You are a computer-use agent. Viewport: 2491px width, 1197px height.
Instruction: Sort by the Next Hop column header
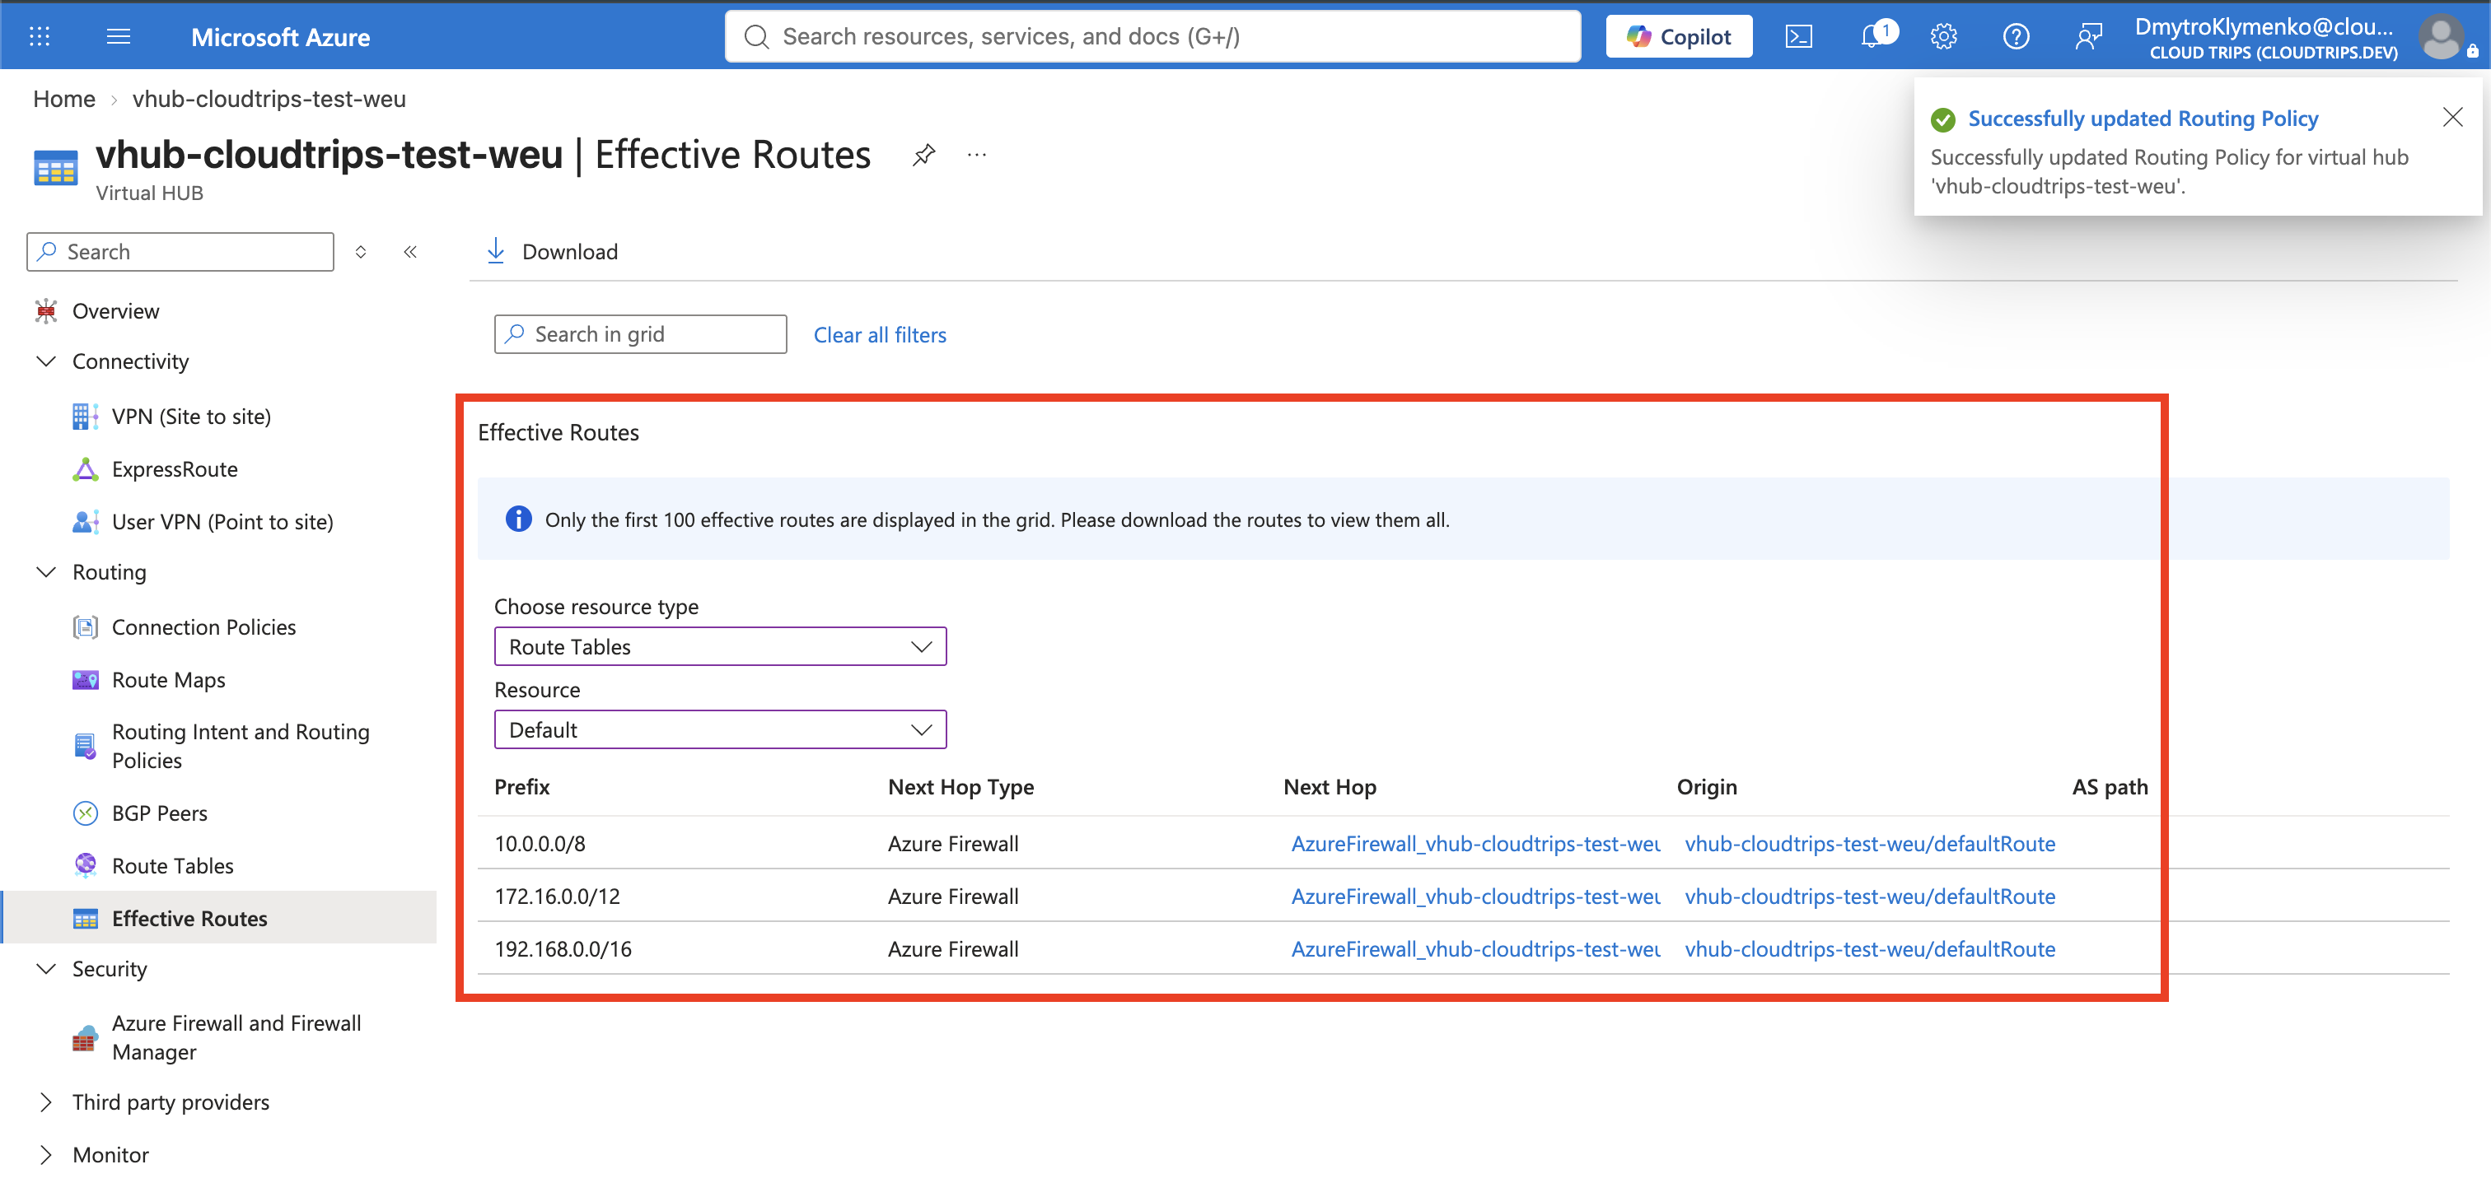1330,787
